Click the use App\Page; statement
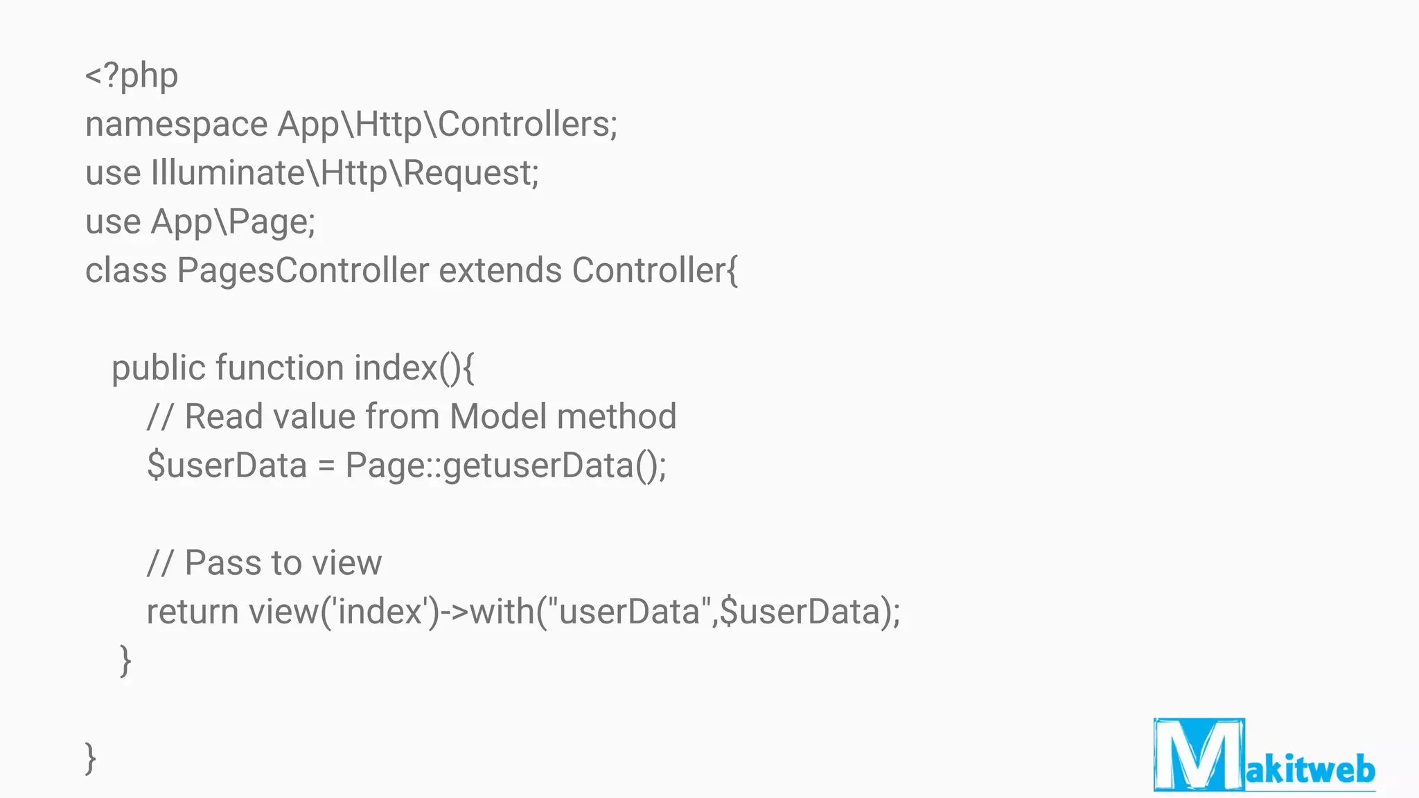Screen dimensions: 1419x798 point(200,222)
